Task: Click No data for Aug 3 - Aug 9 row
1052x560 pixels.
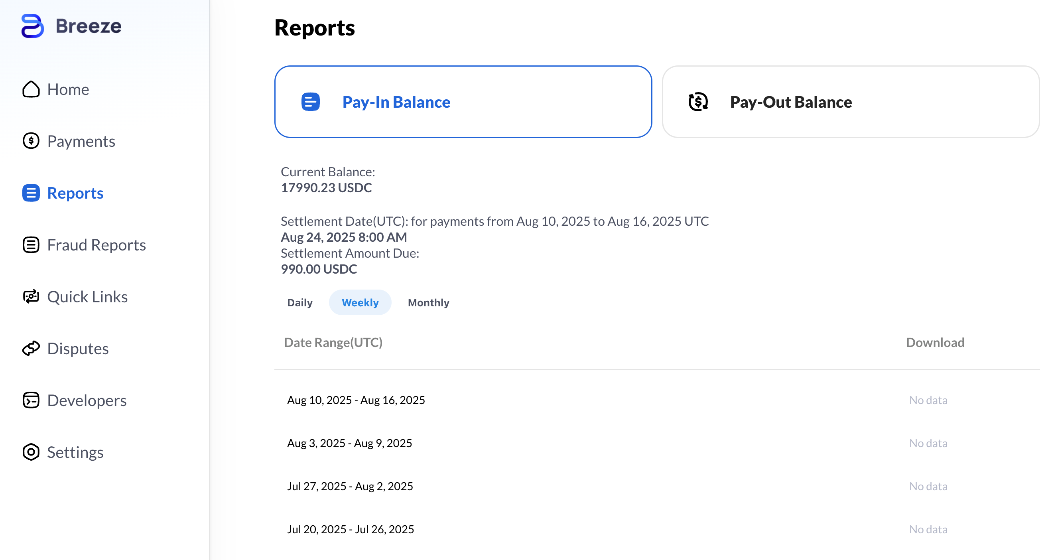Action: [x=928, y=443]
